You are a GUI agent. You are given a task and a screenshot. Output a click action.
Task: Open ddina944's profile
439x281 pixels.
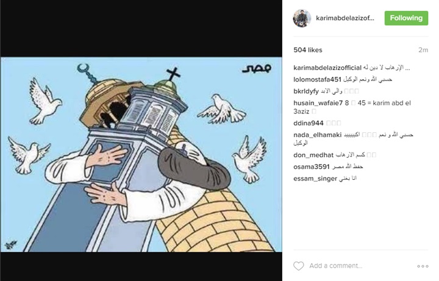309,123
